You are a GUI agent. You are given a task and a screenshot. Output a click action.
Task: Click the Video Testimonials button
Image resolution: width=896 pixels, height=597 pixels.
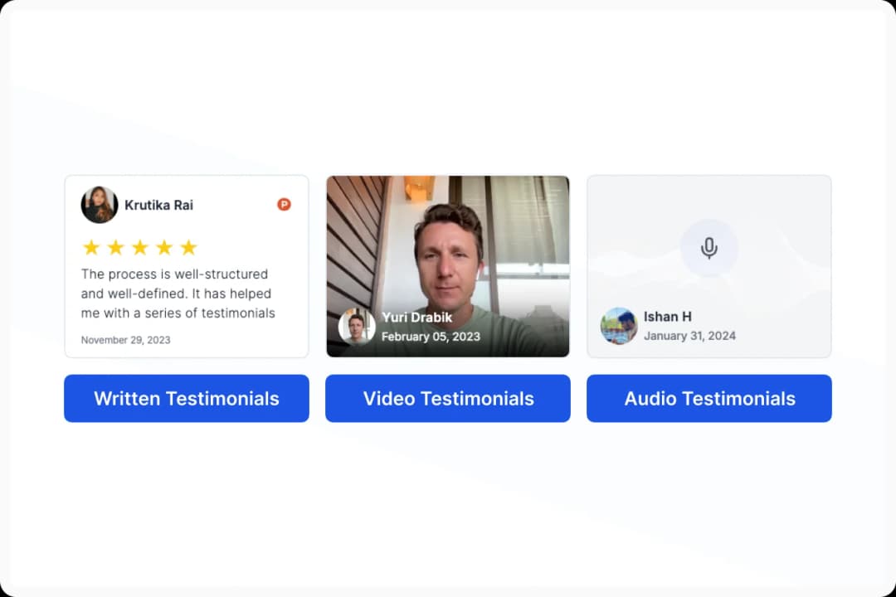pyautogui.click(x=447, y=399)
